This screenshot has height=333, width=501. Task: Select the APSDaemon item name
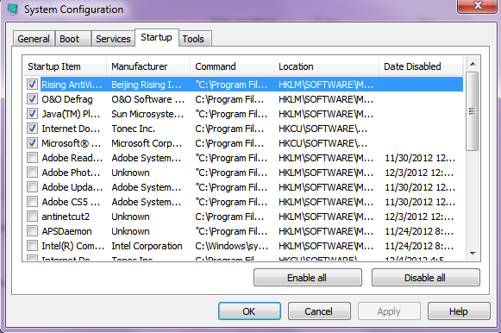point(66,231)
